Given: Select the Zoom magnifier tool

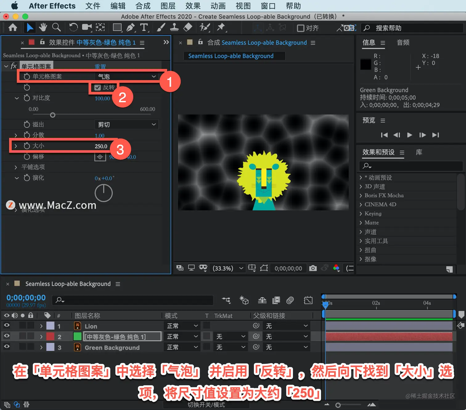Looking at the screenshot, I should (56, 28).
